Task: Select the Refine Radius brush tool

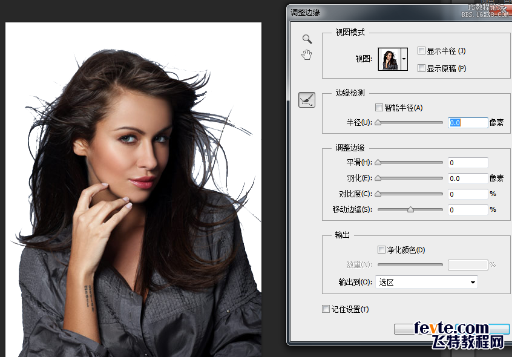Action: tap(307, 100)
